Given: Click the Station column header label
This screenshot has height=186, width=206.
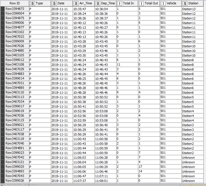Looking at the screenshot, I should click(x=193, y=3).
